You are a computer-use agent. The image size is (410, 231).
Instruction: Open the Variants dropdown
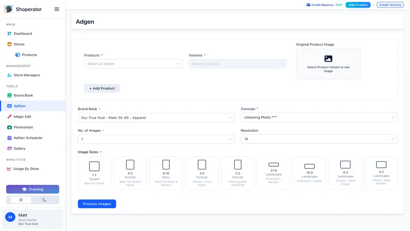click(238, 64)
